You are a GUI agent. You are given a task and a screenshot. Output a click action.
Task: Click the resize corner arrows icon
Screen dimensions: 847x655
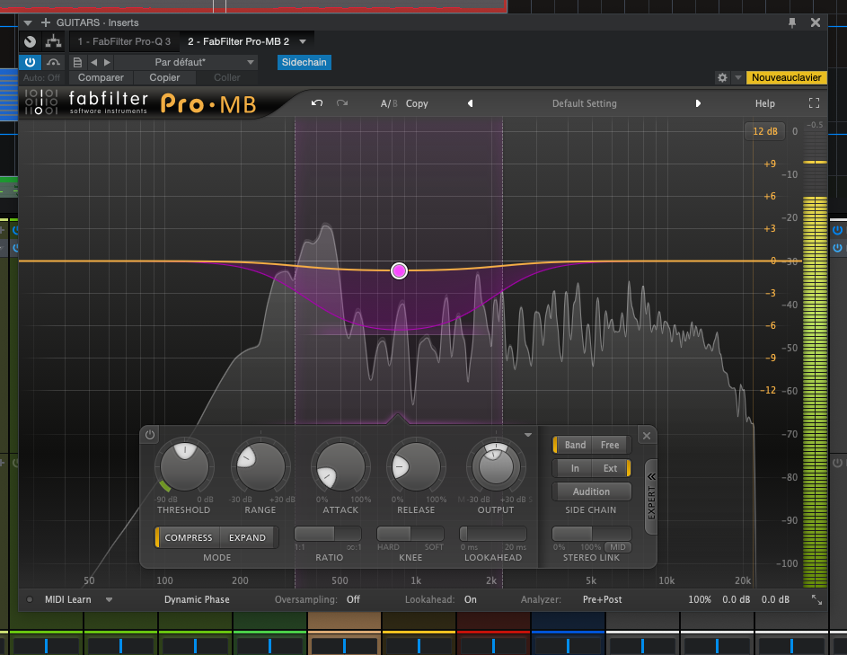[816, 599]
